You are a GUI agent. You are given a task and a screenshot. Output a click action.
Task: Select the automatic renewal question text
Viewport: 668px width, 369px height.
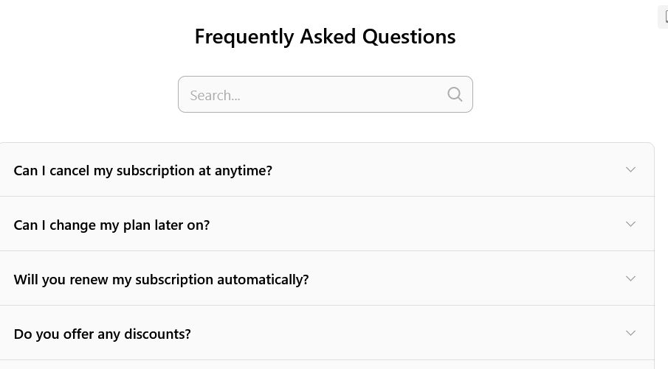pyautogui.click(x=161, y=279)
